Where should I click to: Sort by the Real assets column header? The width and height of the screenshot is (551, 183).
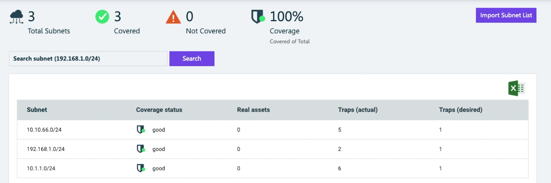(253, 110)
